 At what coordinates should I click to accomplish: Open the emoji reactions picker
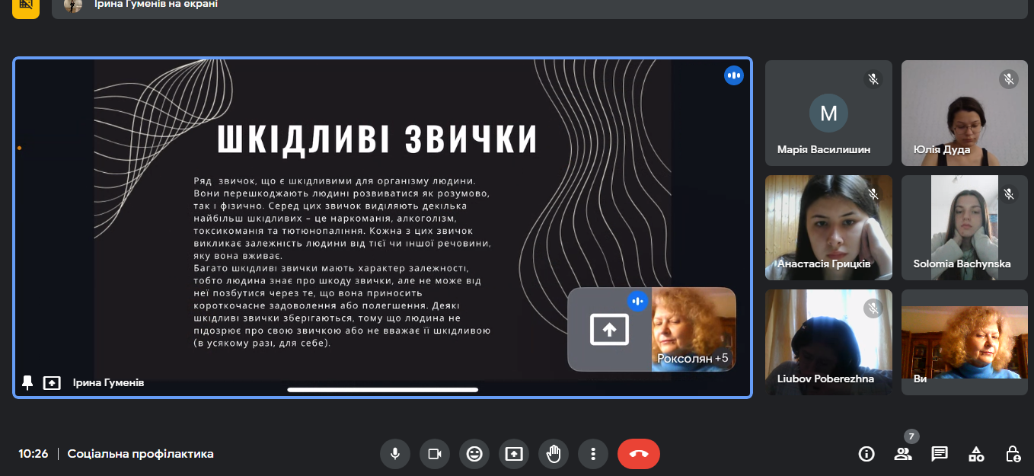pos(474,454)
